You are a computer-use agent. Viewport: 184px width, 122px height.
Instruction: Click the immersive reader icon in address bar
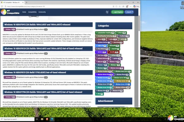click(x=113, y=6)
